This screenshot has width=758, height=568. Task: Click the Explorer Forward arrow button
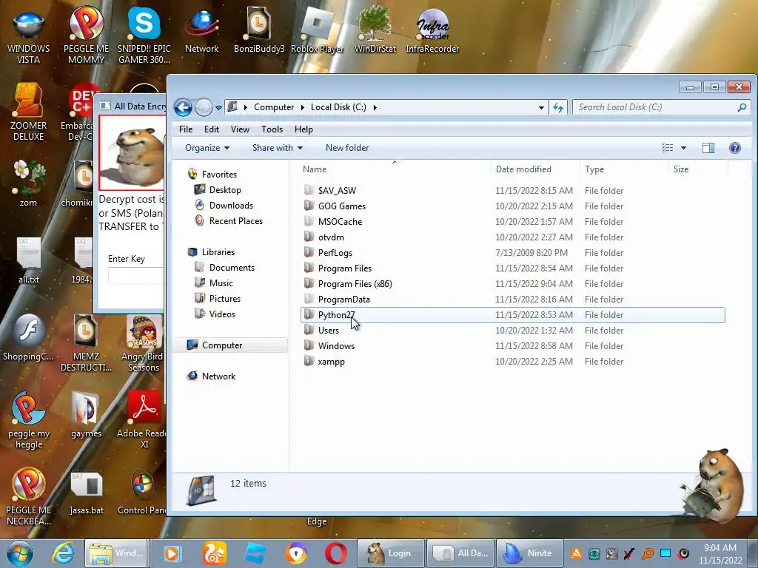(204, 107)
